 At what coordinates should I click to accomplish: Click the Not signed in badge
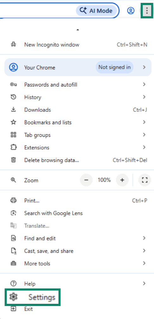point(114,67)
